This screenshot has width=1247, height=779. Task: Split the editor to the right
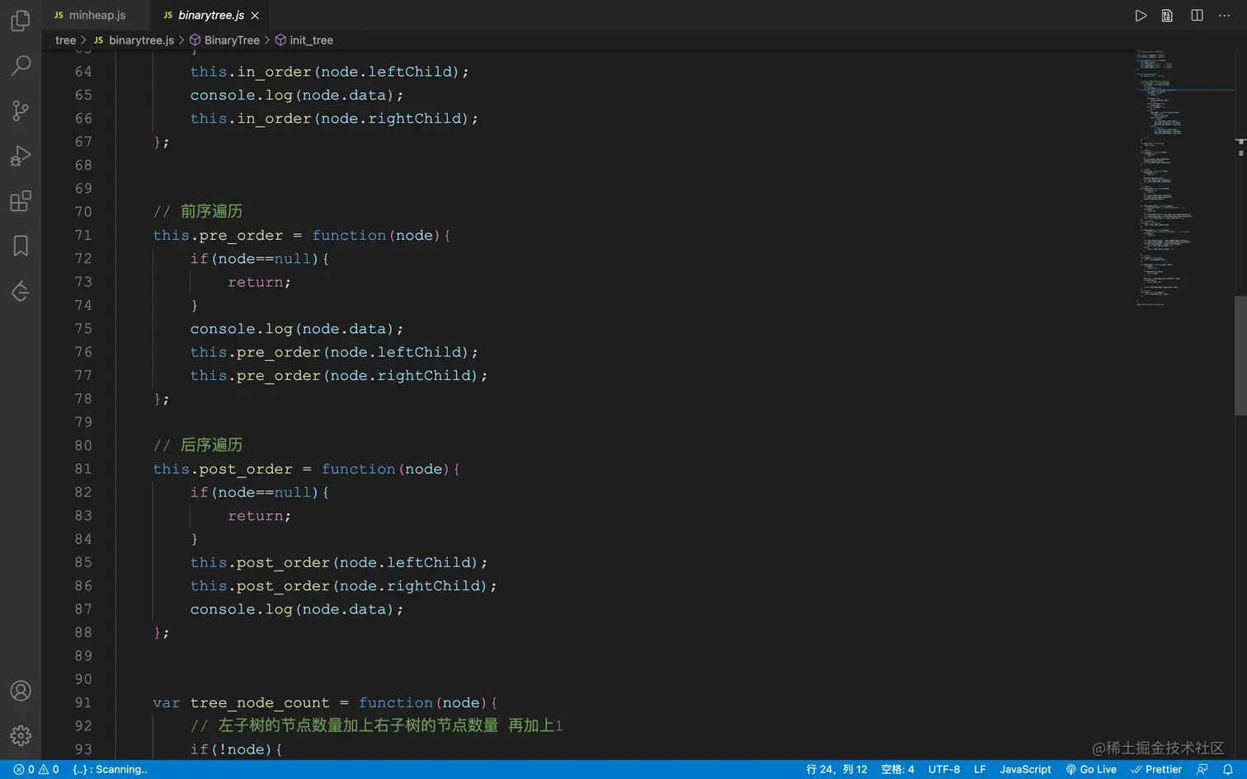pyautogui.click(x=1197, y=16)
